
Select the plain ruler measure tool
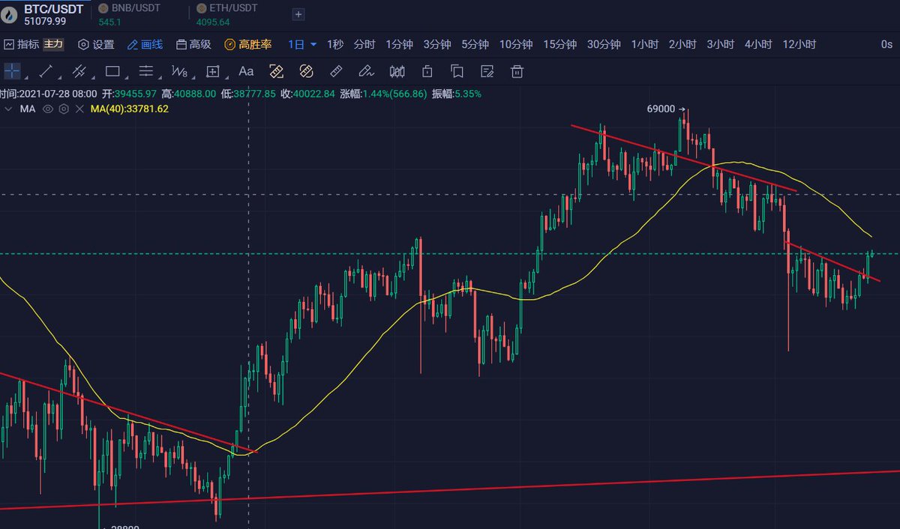[336, 71]
